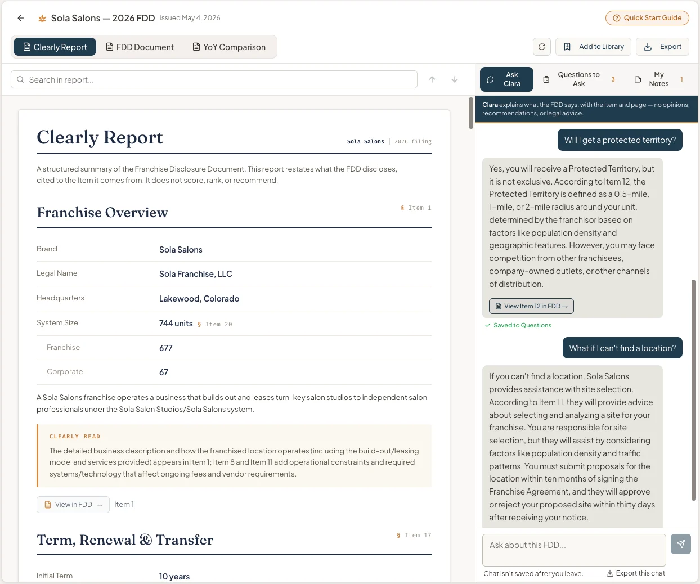Click the refresh icon button
The image size is (700, 584).
pyautogui.click(x=542, y=47)
